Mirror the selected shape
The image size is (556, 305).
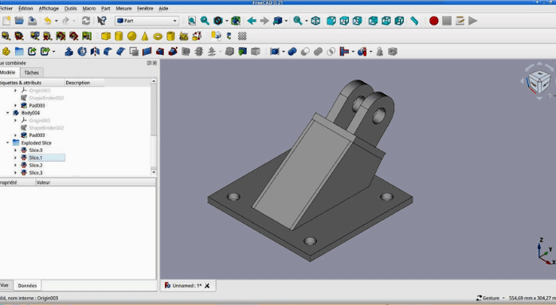pos(95,52)
